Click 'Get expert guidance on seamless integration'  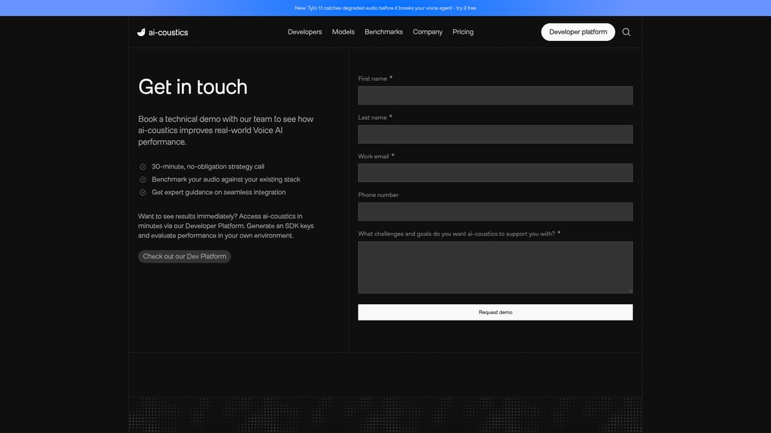219,192
